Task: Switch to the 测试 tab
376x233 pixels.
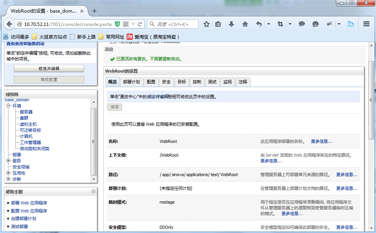Action: click(x=212, y=82)
